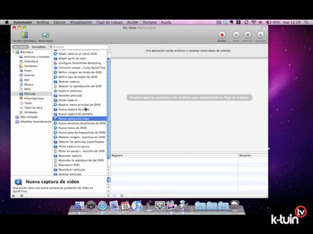
Task: Select the Películas category
Action: point(30,94)
